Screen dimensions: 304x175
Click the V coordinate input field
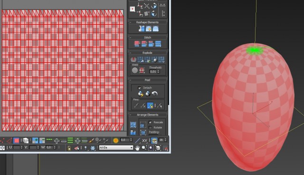pyautogui.click(x=33, y=147)
